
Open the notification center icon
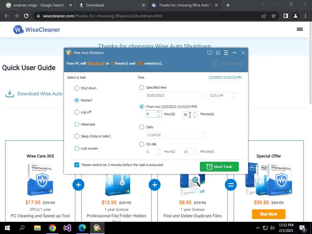pyautogui.click(x=303, y=229)
